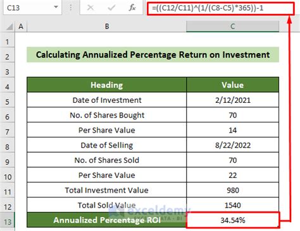Open Insert Function via fx icon
The image size is (300, 231).
coord(132,8)
